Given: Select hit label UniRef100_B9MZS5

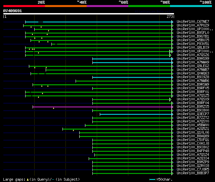Looking at the screenshot, I should coord(193,107).
